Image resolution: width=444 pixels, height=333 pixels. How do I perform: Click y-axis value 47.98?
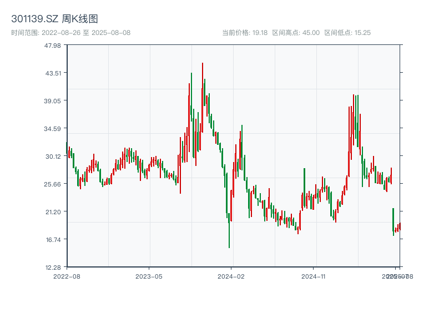(52, 46)
